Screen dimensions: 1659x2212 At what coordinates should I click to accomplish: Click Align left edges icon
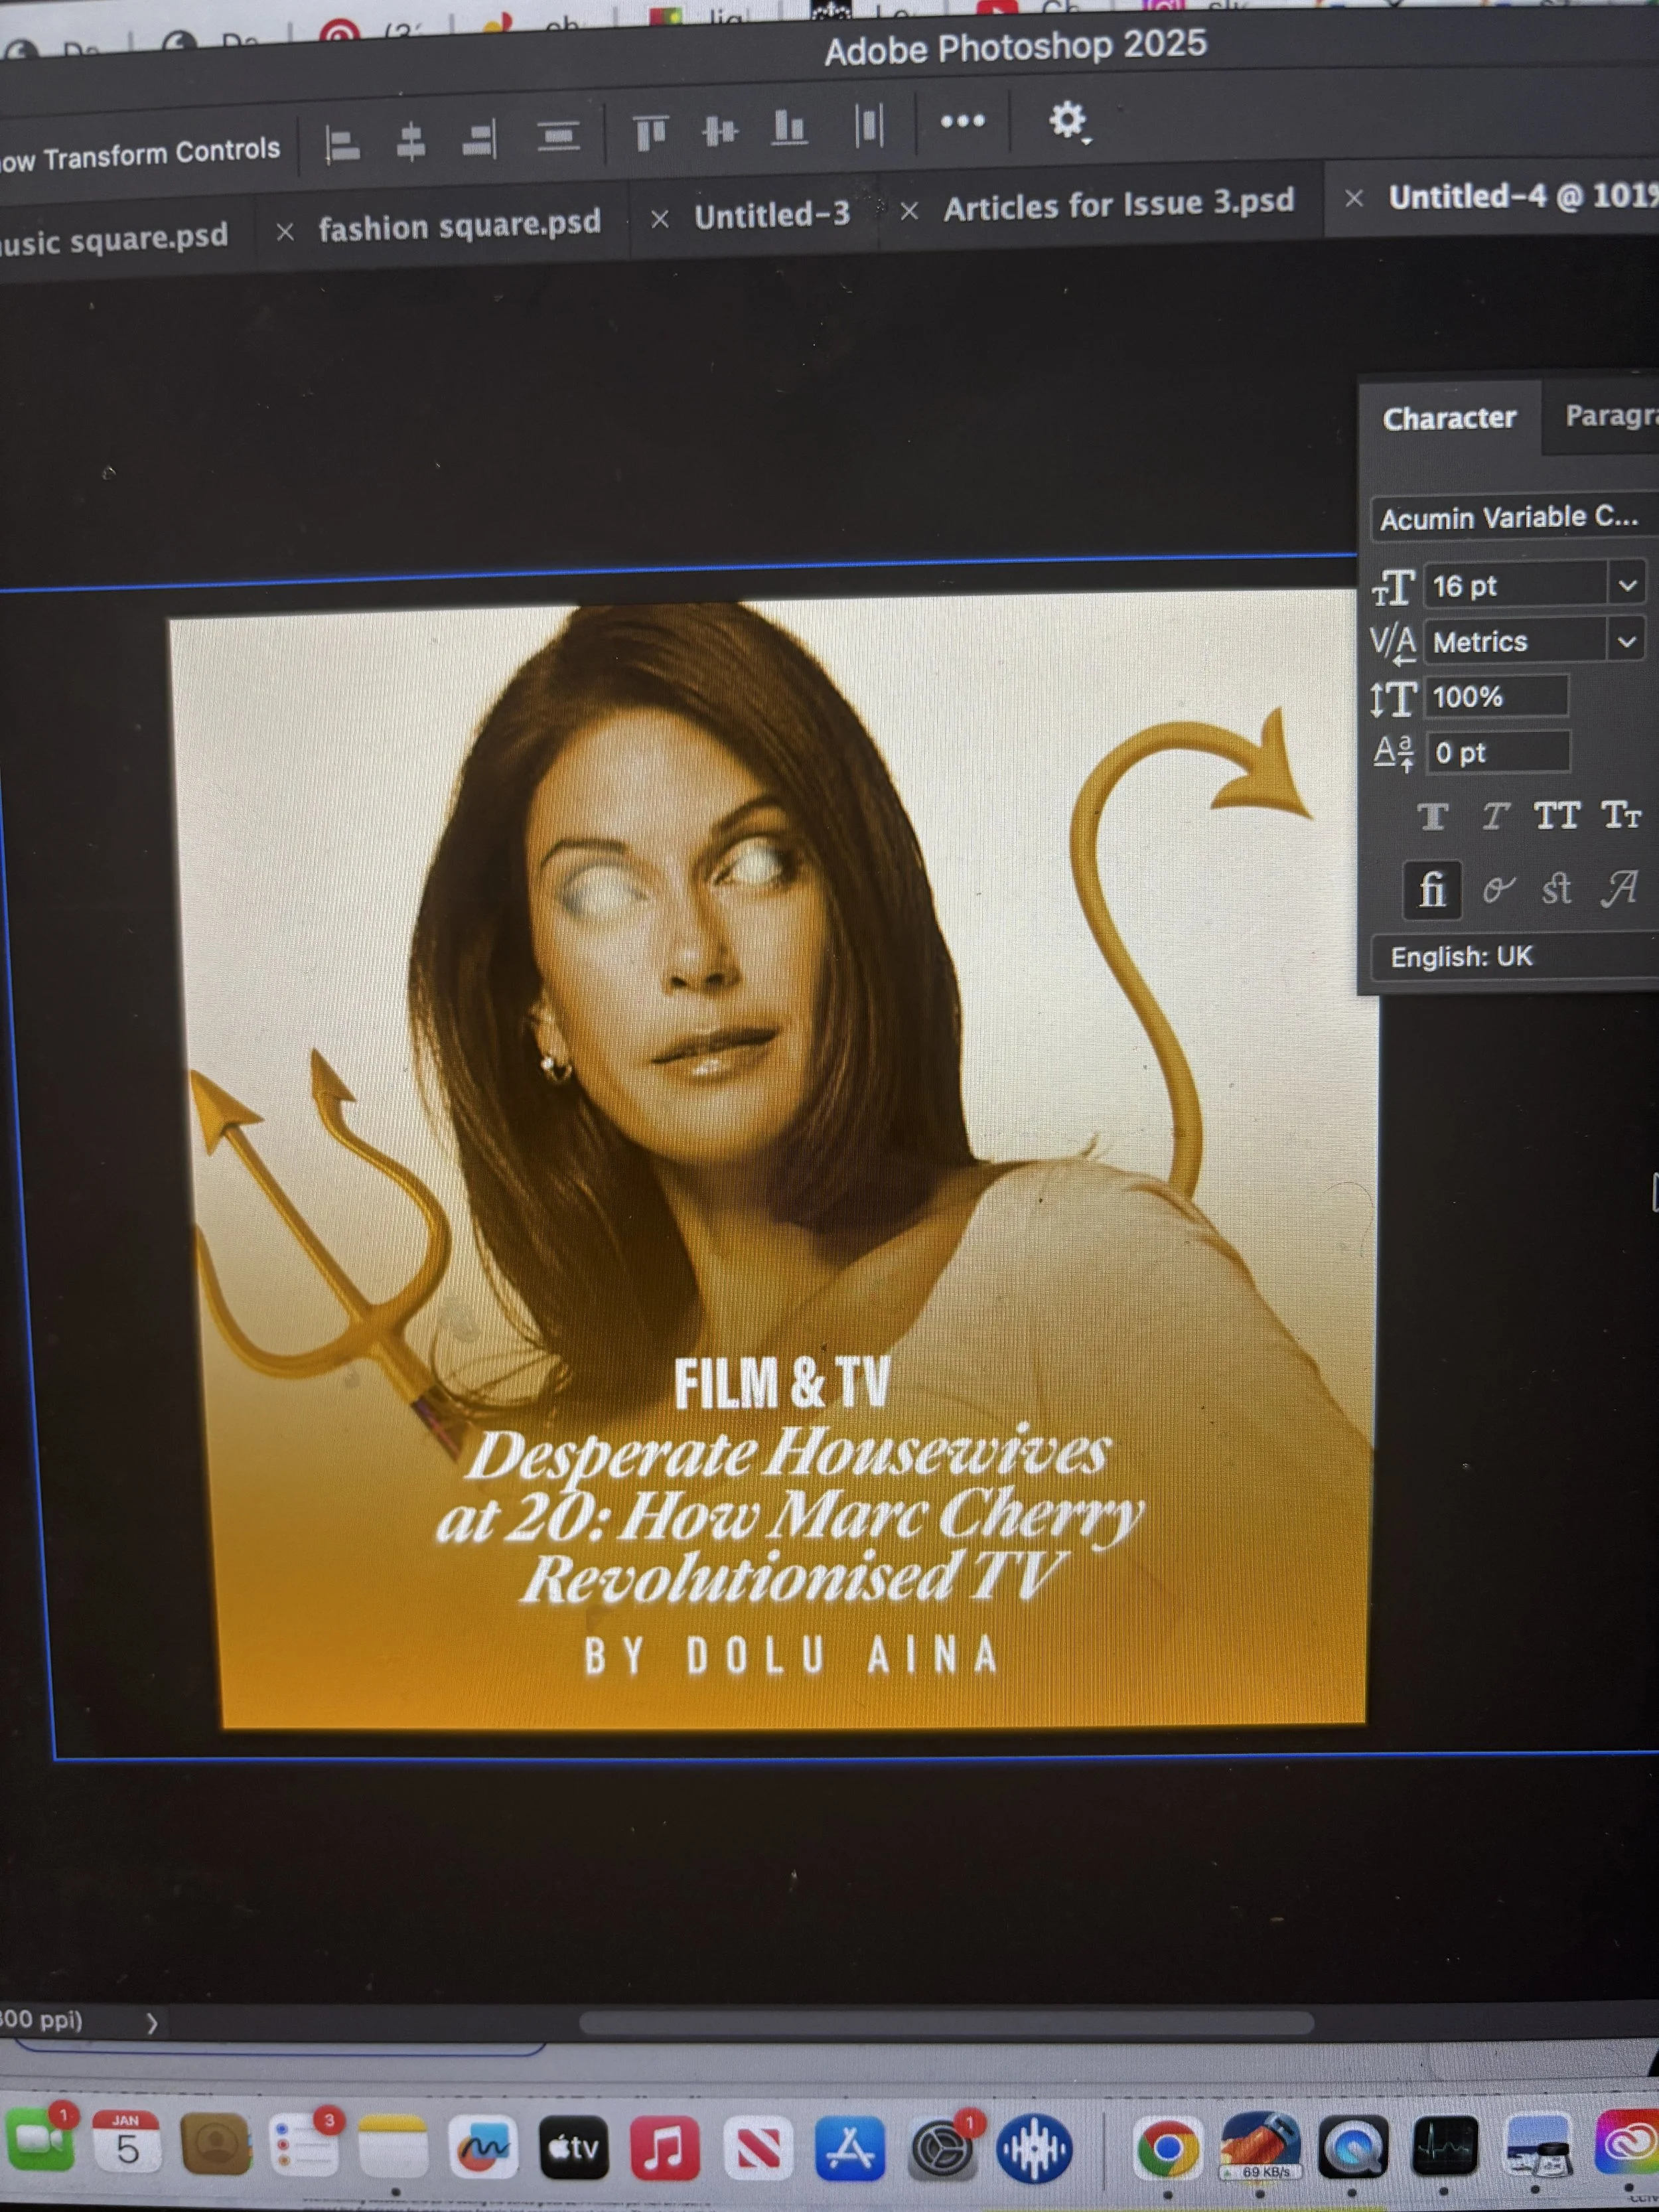coord(342,145)
